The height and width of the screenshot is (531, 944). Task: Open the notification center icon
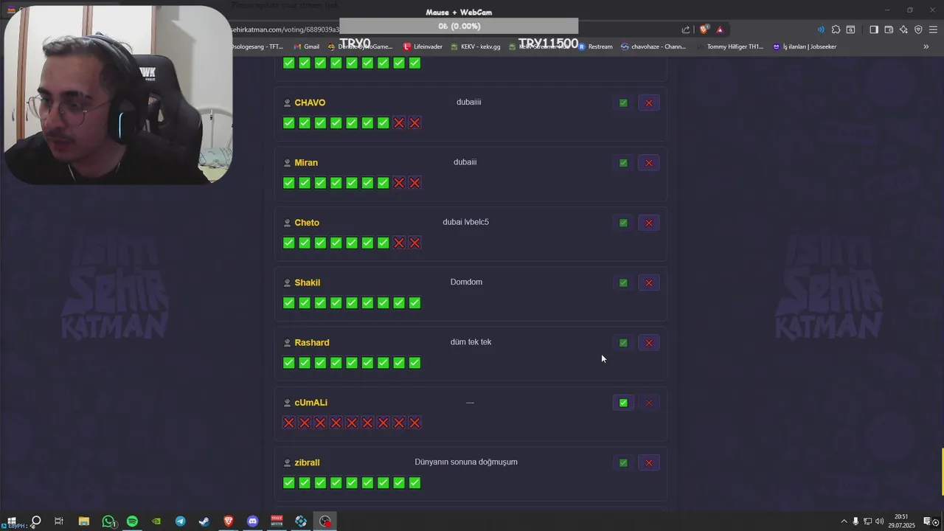coord(927,521)
